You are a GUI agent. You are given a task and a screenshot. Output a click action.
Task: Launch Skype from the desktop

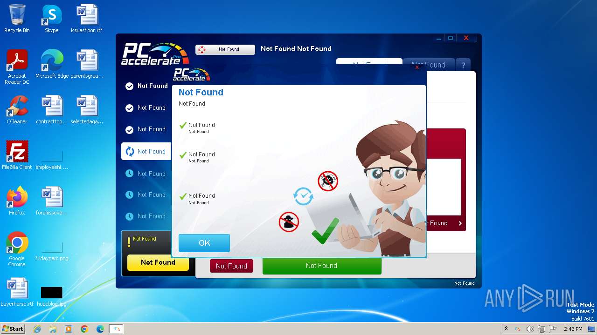point(52,19)
